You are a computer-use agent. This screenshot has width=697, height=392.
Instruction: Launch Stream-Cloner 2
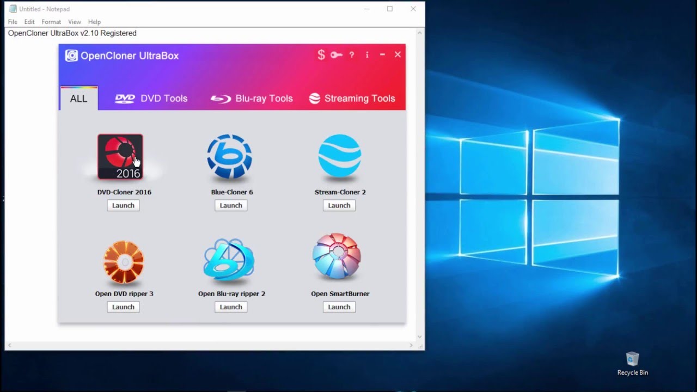(x=339, y=205)
